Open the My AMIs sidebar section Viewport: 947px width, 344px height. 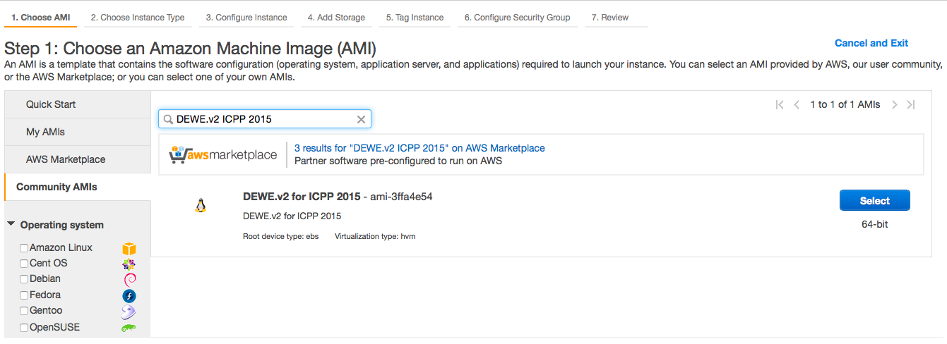(78, 132)
